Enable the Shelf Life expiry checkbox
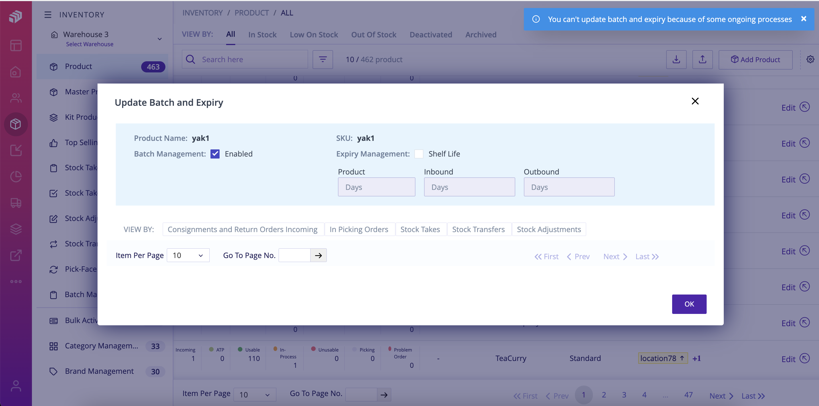 (x=419, y=154)
